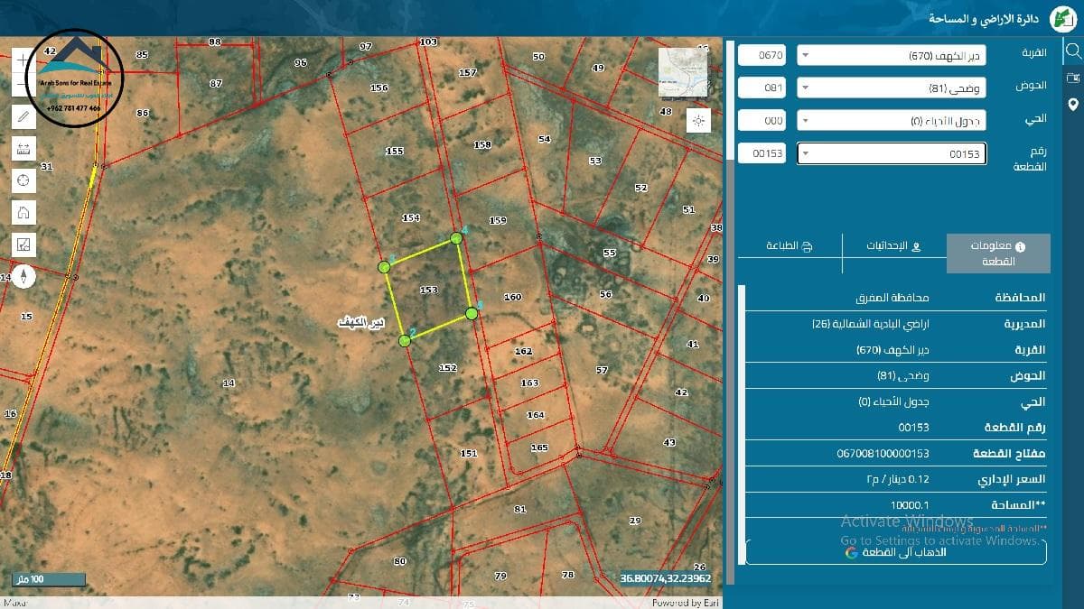Open the parcel number 00153 dropdown
Screen dimensions: 1084x609
891,153
